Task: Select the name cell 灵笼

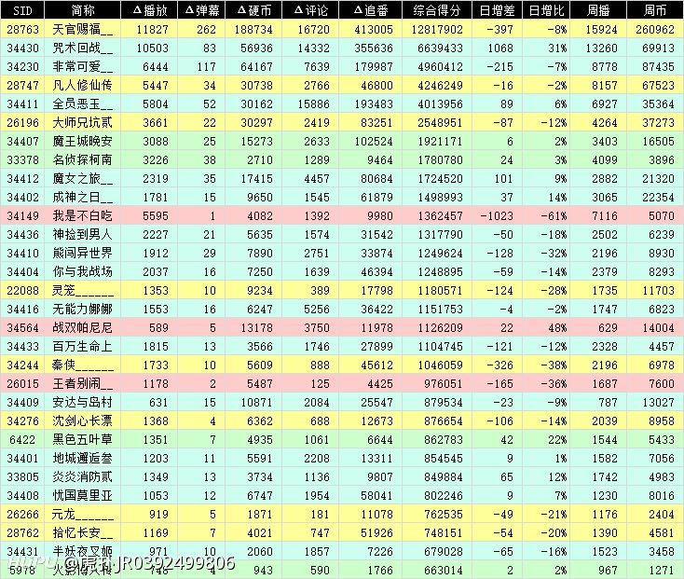Action: coord(82,291)
